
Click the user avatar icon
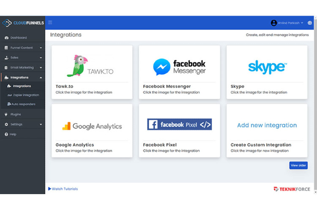click(x=274, y=23)
